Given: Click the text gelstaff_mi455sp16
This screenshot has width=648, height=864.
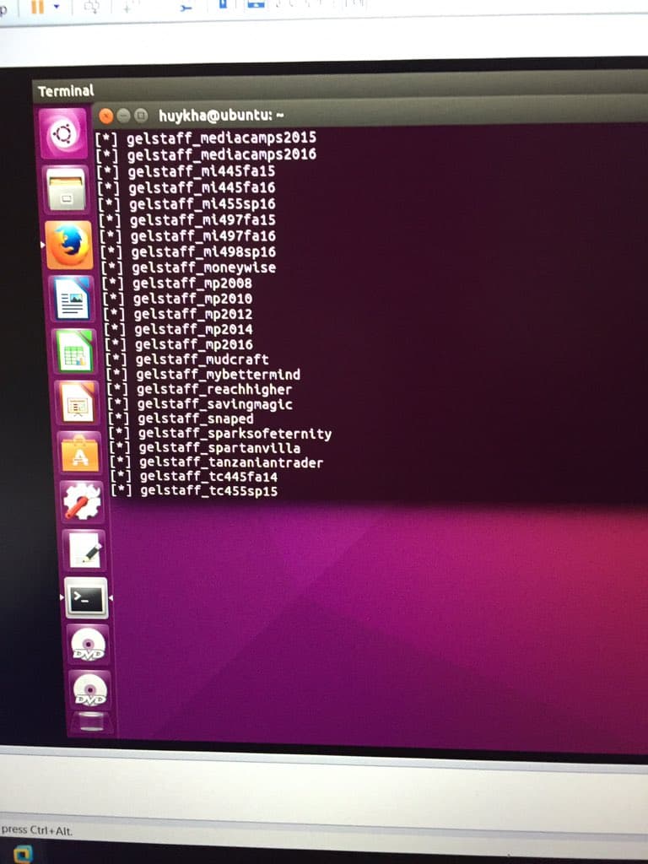Looking at the screenshot, I should pos(202,204).
